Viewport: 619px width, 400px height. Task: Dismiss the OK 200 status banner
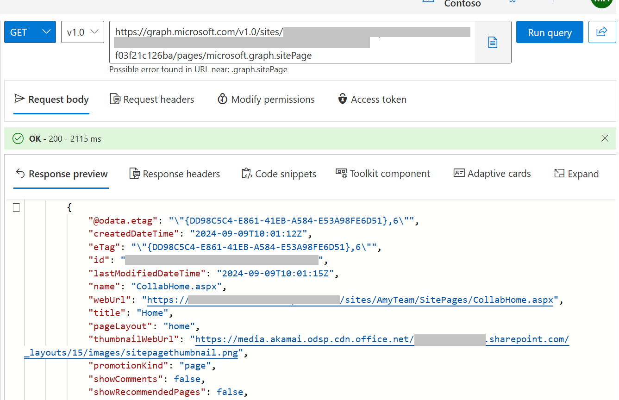tap(605, 138)
